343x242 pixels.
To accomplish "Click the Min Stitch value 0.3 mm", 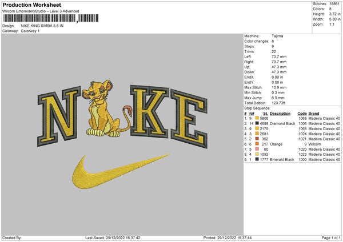I will (x=278, y=92).
